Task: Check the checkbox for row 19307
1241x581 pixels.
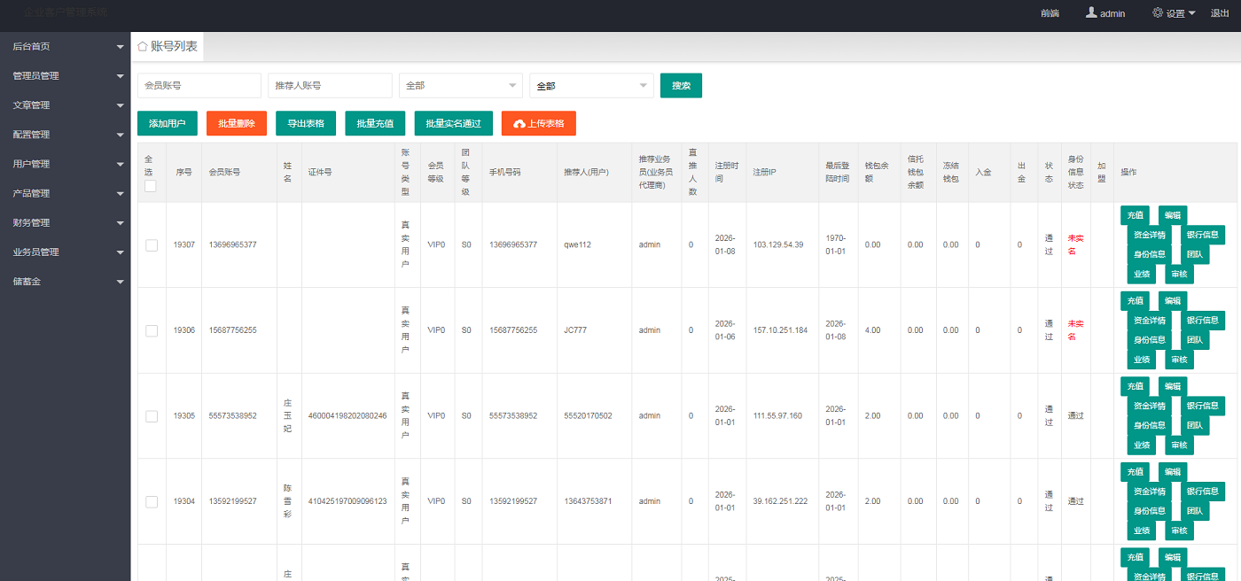Action: (152, 245)
